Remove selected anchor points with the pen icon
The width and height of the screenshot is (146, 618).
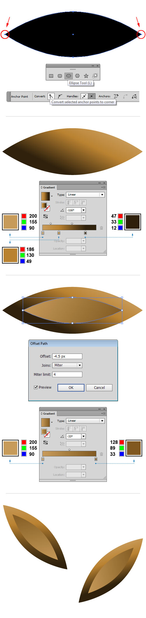pos(116,96)
